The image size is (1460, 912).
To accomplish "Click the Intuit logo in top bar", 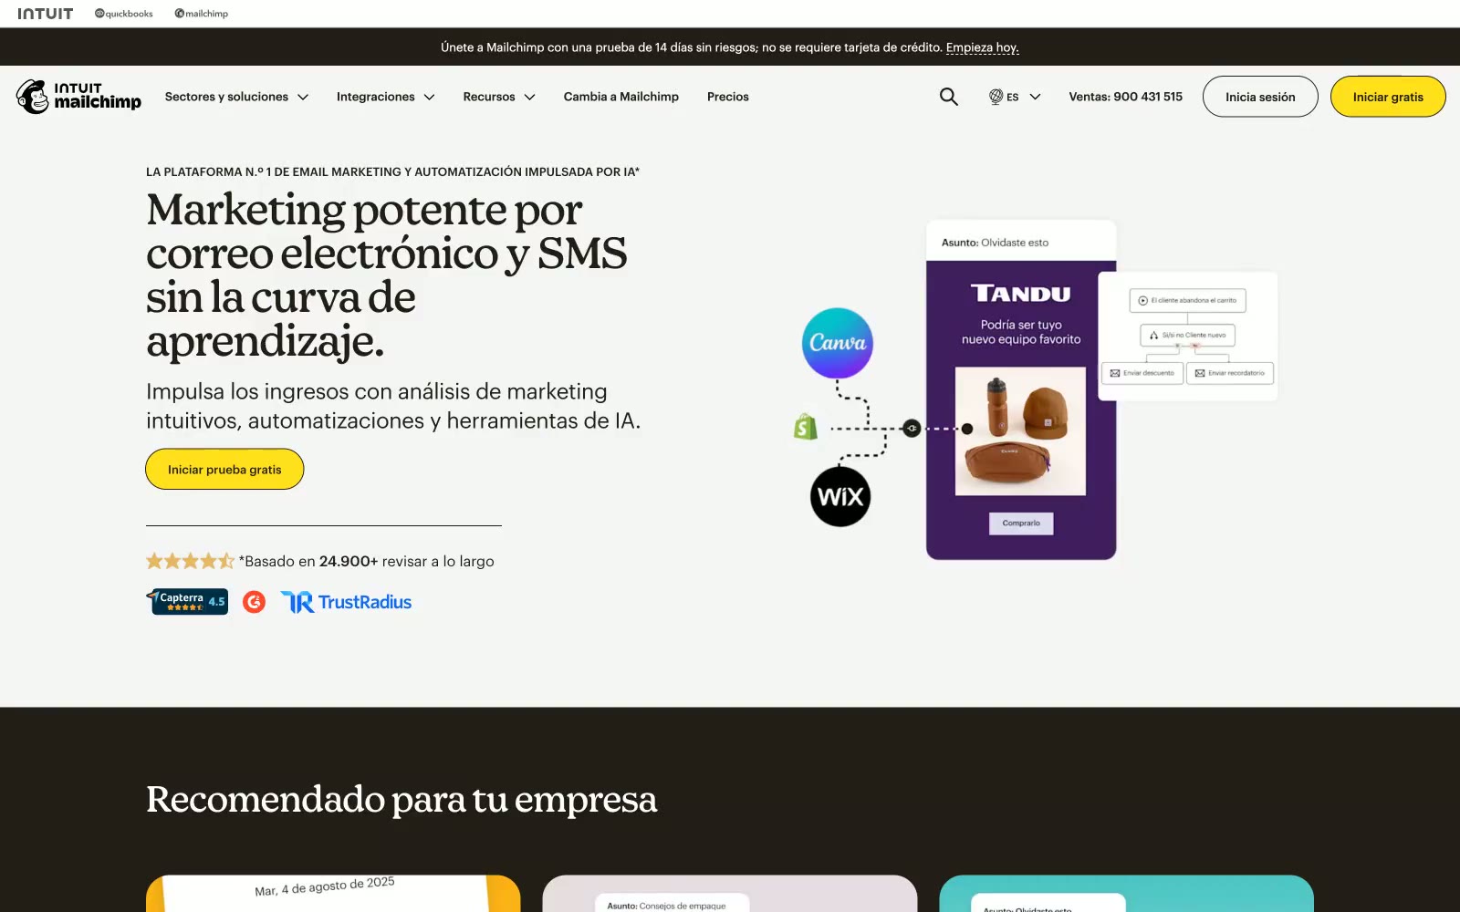I will coord(46,14).
